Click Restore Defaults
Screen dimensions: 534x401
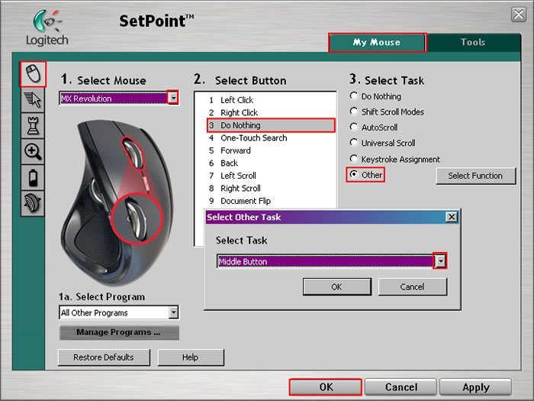[104, 357]
